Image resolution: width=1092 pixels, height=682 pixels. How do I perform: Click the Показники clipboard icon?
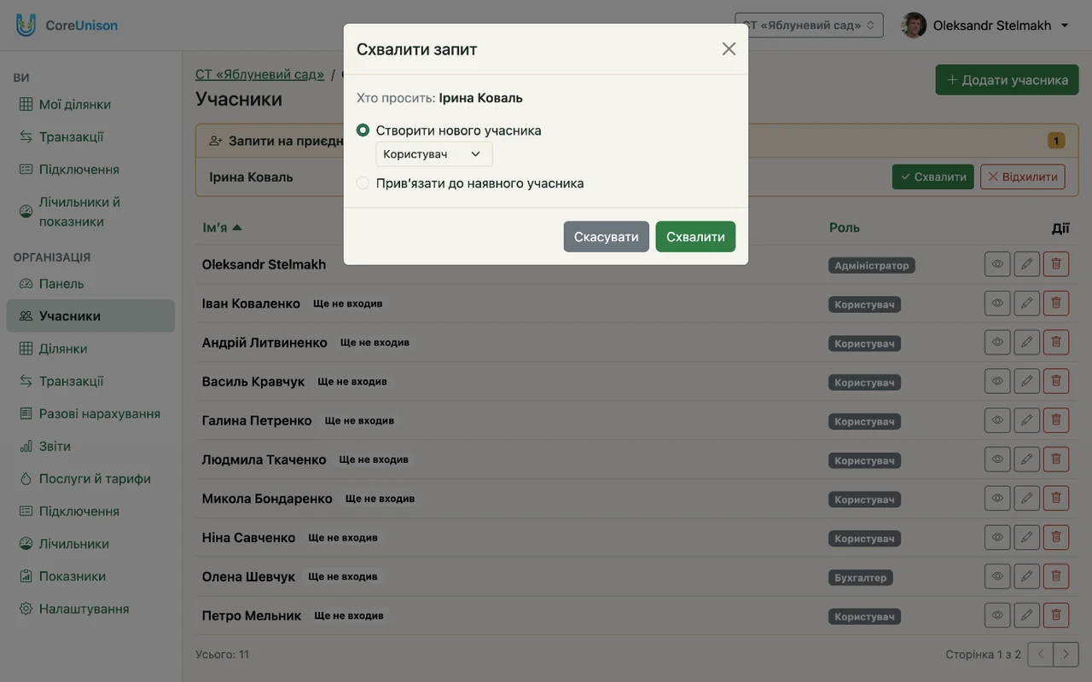[26, 576]
